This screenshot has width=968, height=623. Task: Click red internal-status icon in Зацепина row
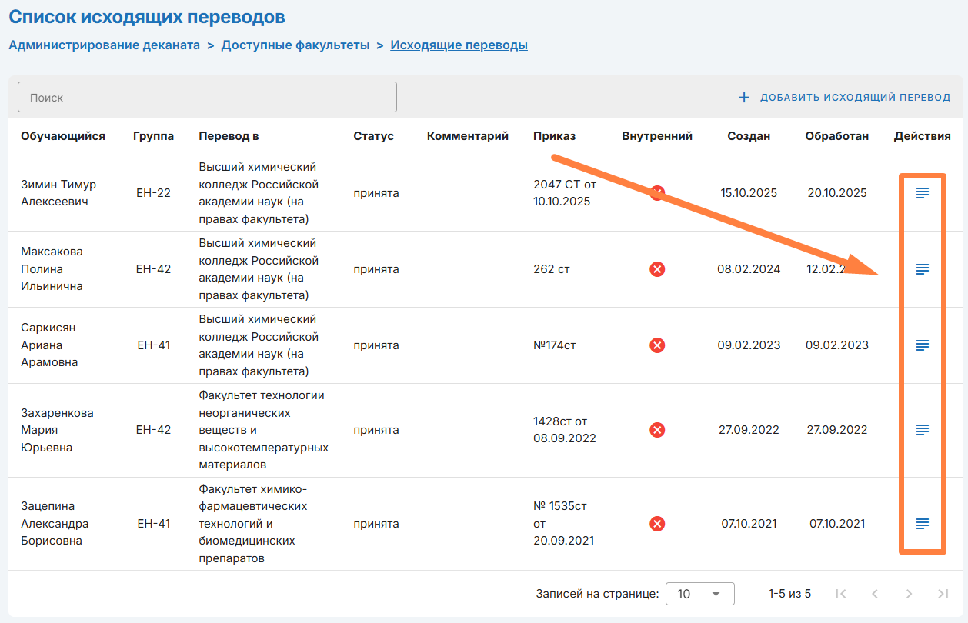(657, 524)
